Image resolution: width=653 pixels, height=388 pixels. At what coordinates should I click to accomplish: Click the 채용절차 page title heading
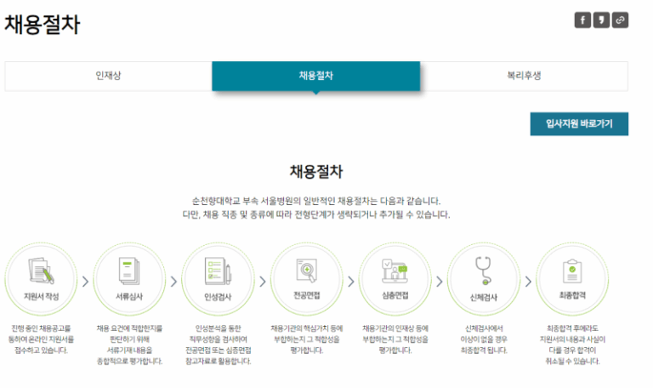43,25
